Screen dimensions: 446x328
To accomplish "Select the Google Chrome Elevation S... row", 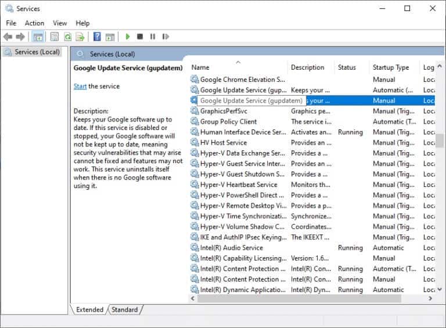I will click(x=312, y=80).
